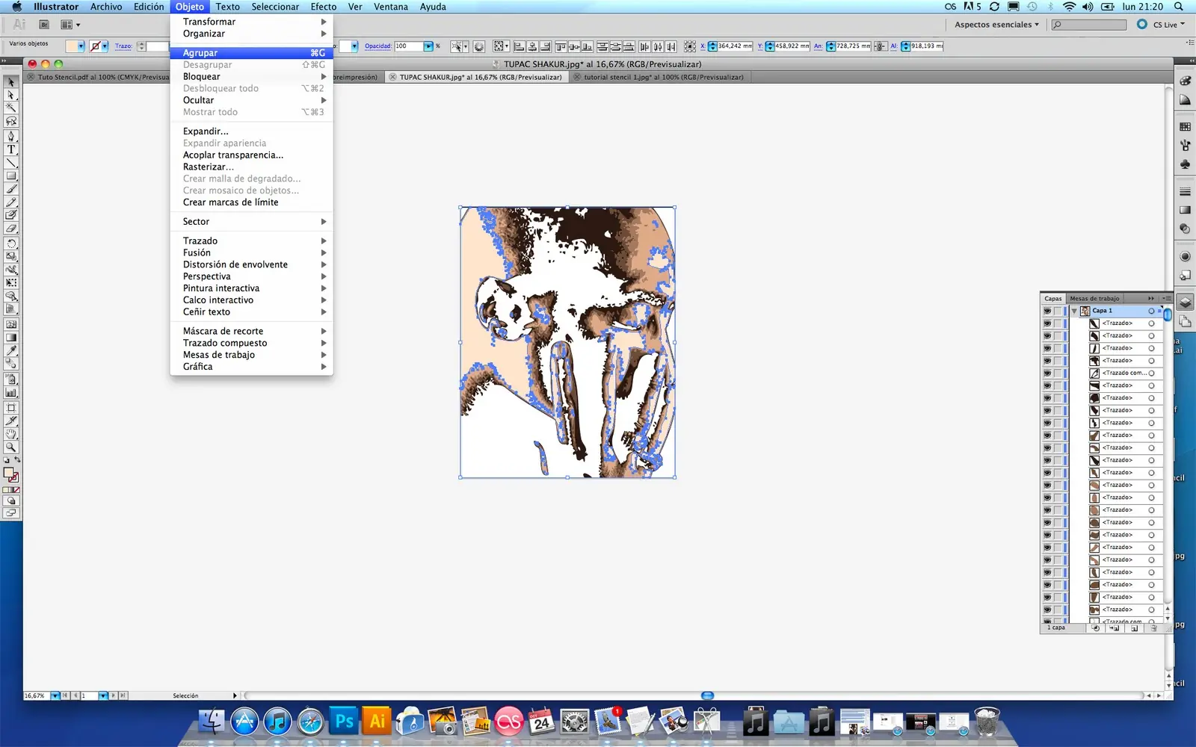Image resolution: width=1196 pixels, height=747 pixels.
Task: Open the Opacidad value dropdown arrow
Action: [428, 46]
